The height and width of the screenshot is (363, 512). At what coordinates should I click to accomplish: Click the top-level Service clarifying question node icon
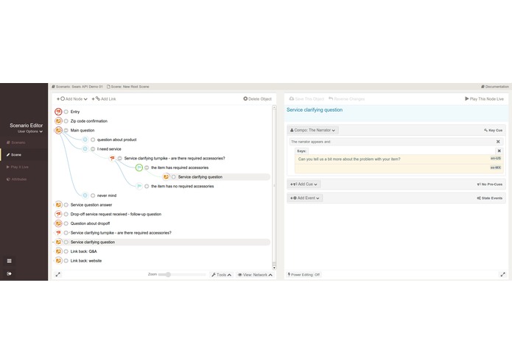click(58, 242)
